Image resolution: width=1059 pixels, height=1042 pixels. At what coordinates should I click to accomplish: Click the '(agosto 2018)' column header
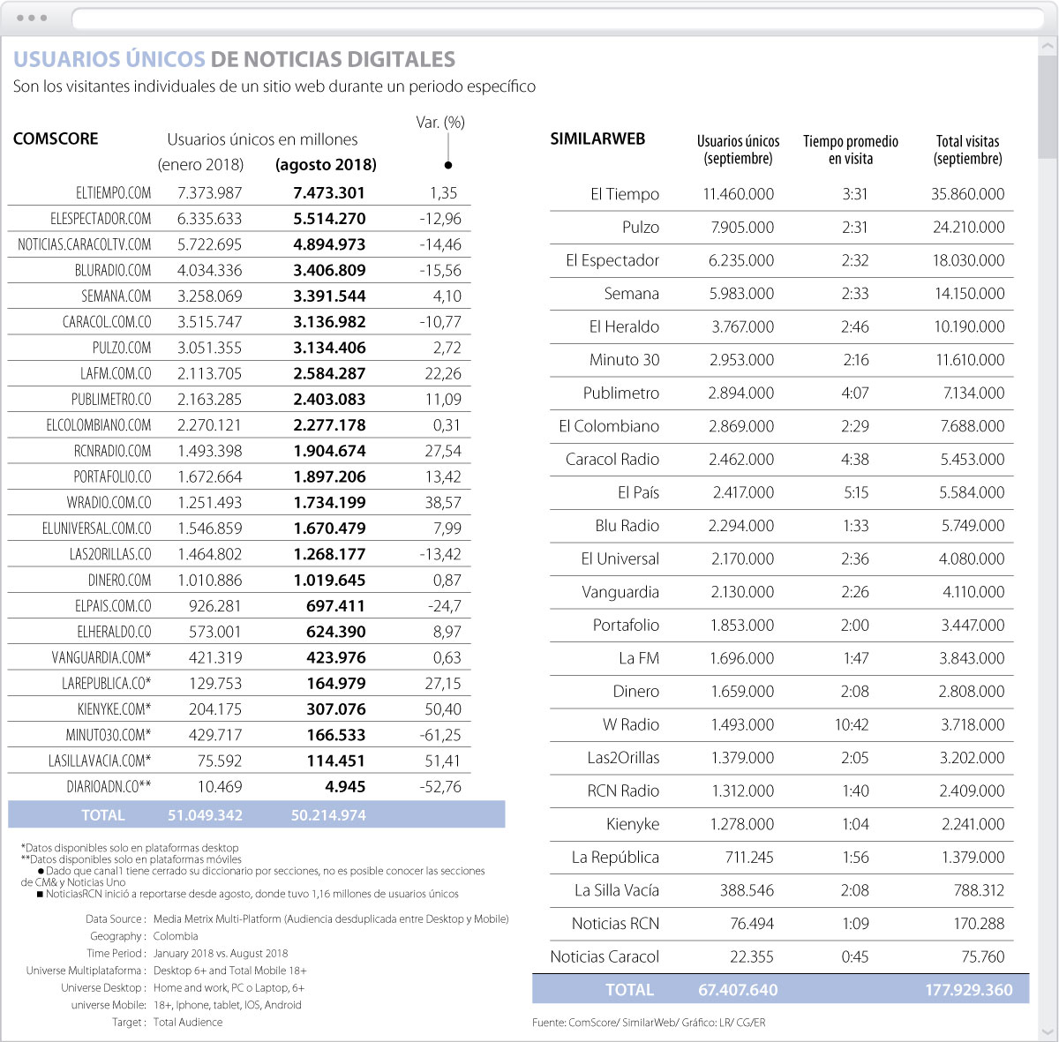click(x=326, y=165)
